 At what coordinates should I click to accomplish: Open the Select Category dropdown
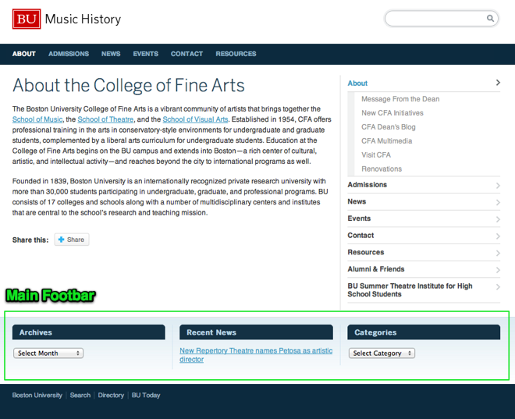(x=382, y=353)
